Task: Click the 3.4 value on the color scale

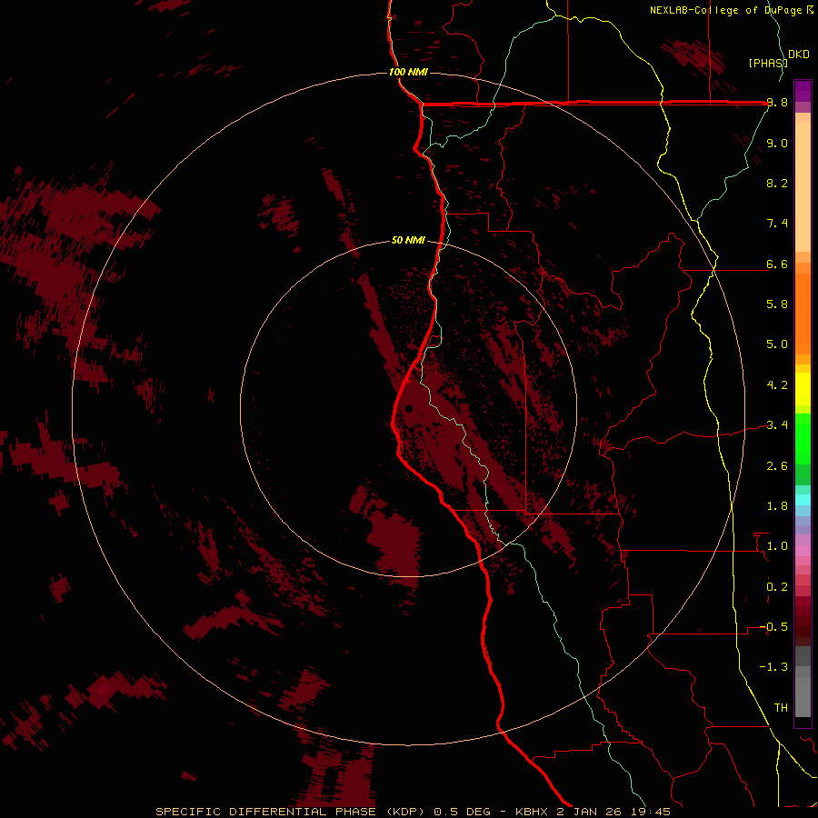Action: [777, 425]
